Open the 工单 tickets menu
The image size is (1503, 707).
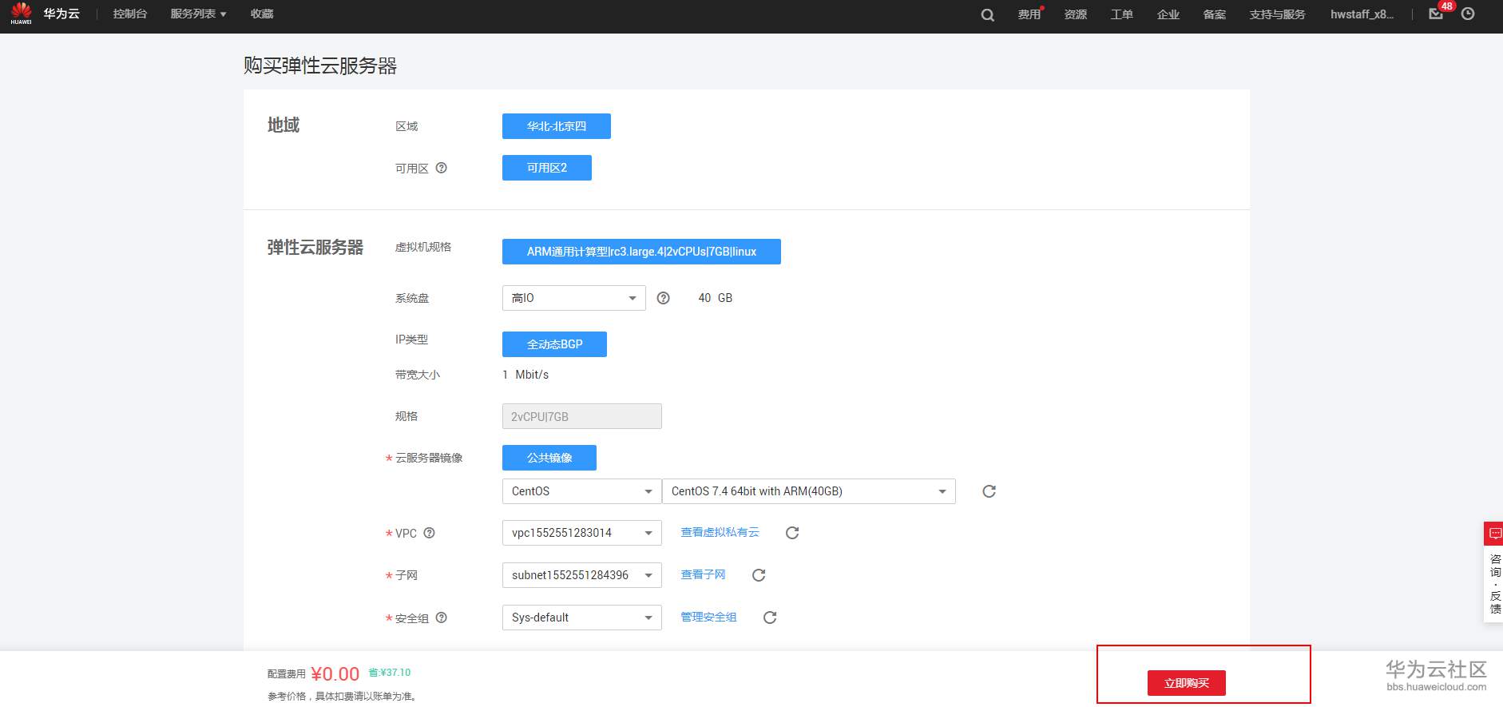point(1122,14)
